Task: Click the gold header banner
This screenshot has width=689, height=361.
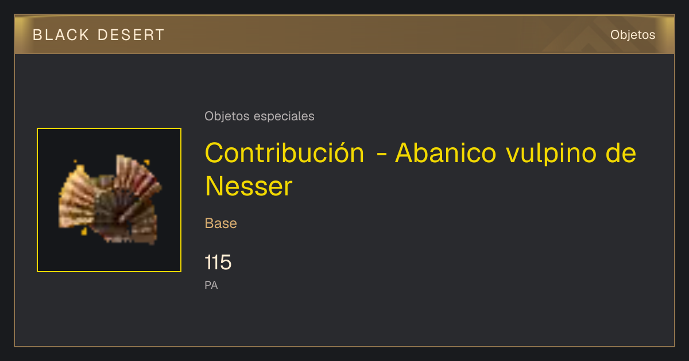Action: [x=344, y=34]
